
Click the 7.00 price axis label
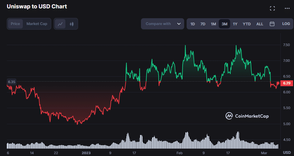286,61
